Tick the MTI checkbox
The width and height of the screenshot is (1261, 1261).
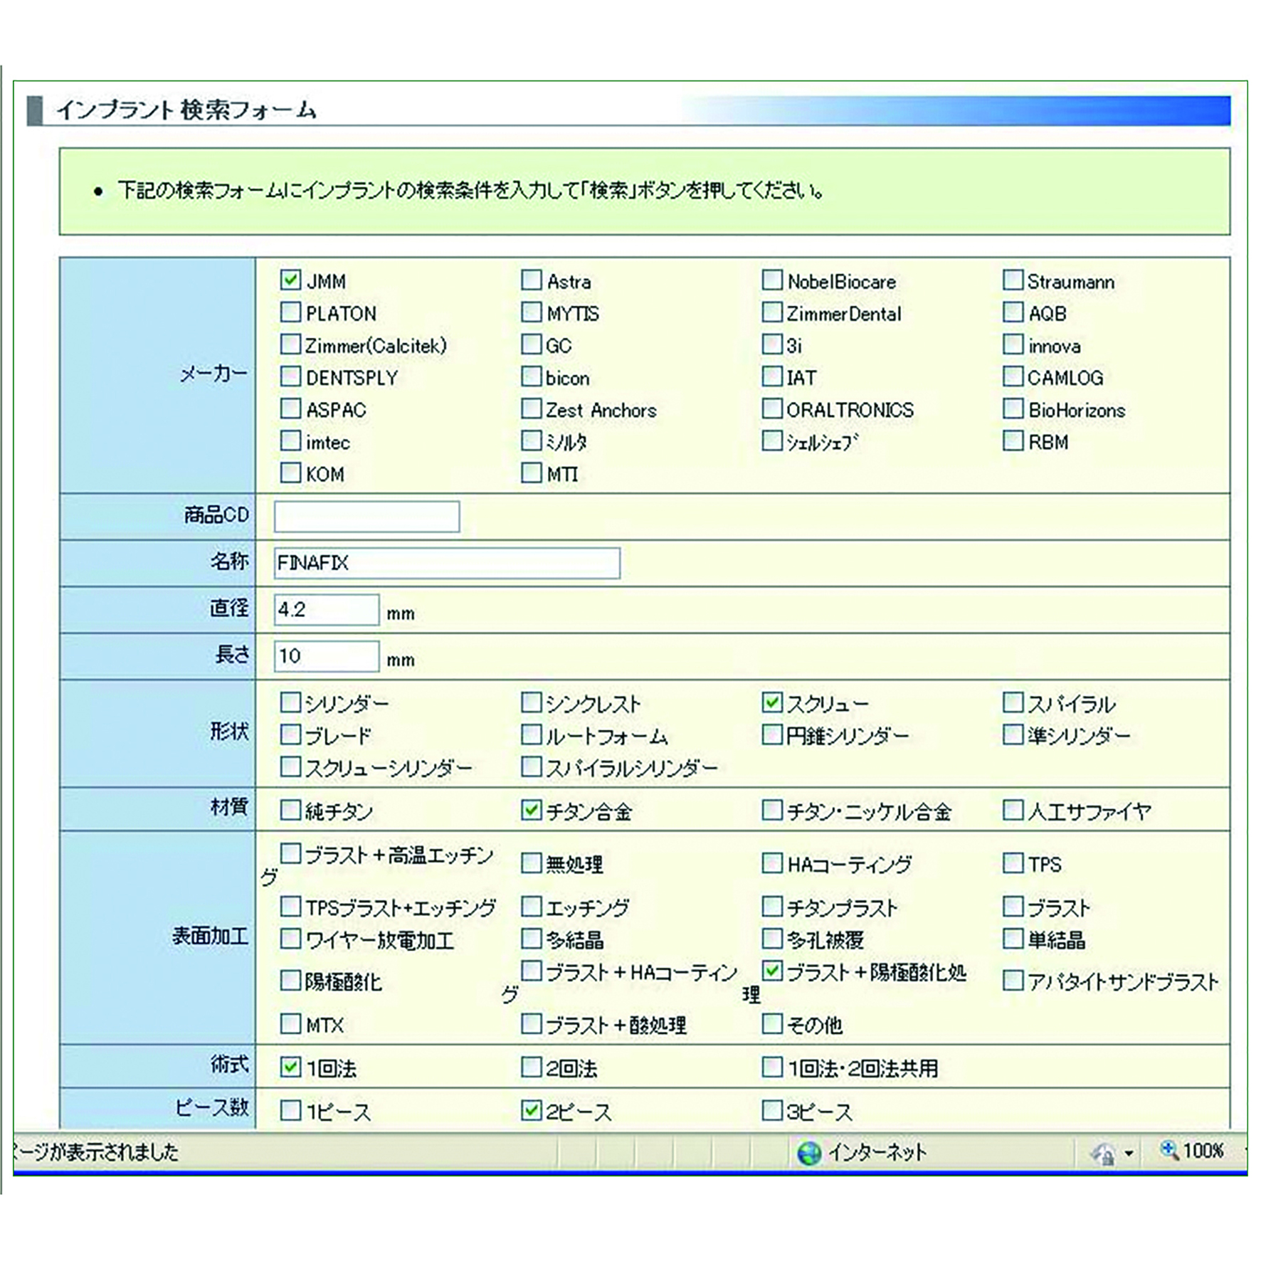531,473
